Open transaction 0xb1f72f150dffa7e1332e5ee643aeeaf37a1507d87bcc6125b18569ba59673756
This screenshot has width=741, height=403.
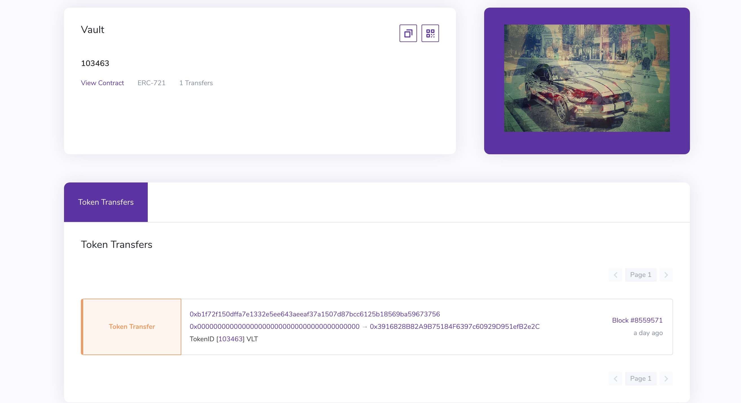pos(314,314)
